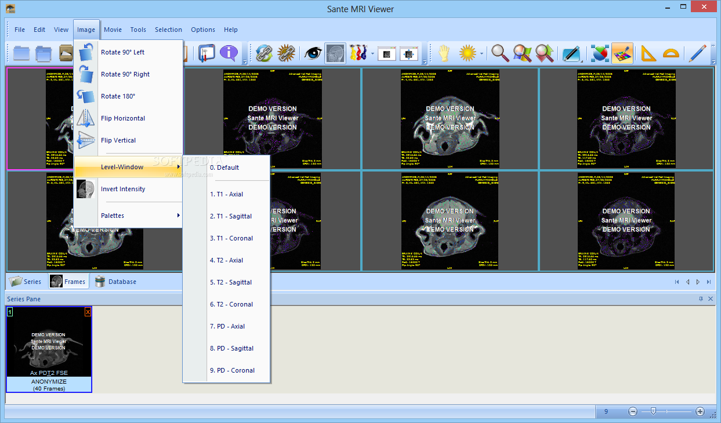Image resolution: width=721 pixels, height=423 pixels.
Task: Choose Rotate 180°
Action: tap(128, 96)
